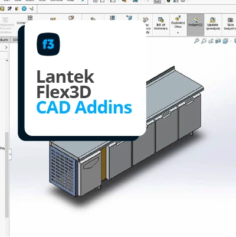The width and height of the screenshot is (236, 237).
Task: Open the View Orientation cube icon
Action: coord(225,41)
